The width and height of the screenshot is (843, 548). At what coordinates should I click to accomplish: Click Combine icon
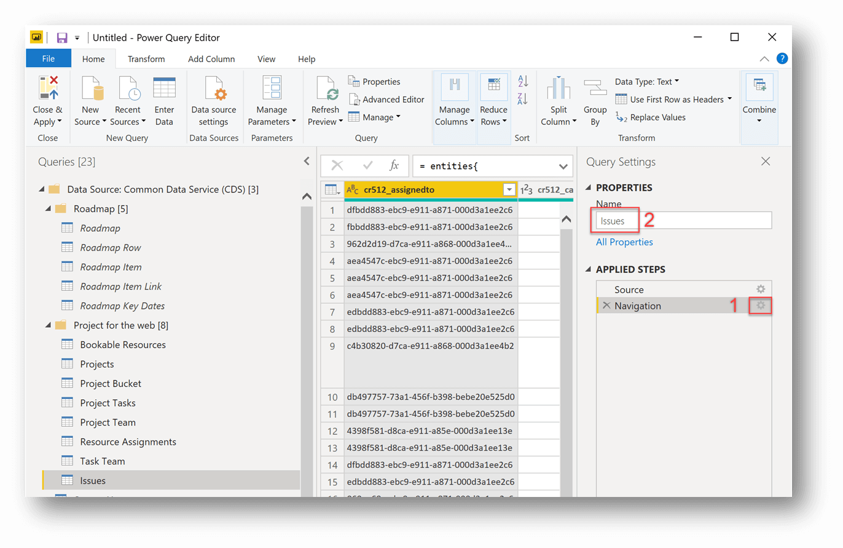(x=759, y=87)
